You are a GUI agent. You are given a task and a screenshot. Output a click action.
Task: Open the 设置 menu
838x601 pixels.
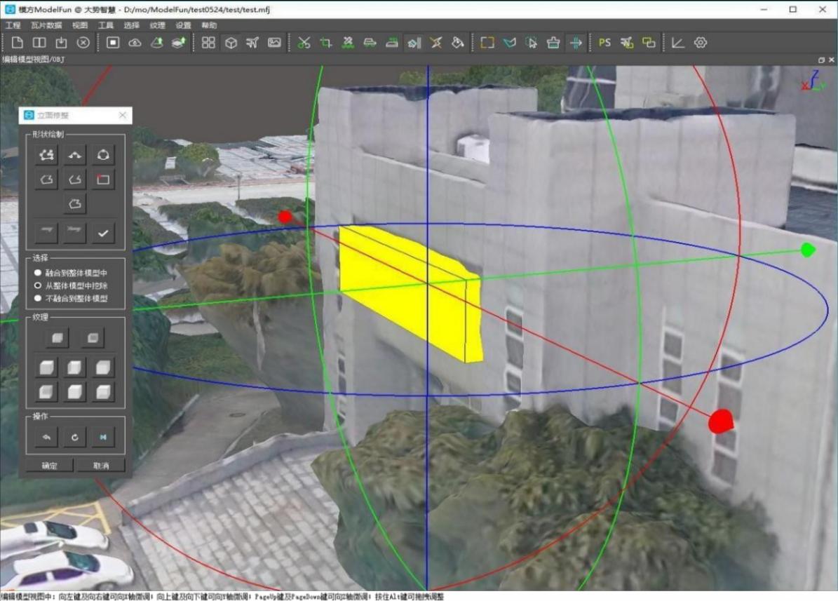[183, 25]
